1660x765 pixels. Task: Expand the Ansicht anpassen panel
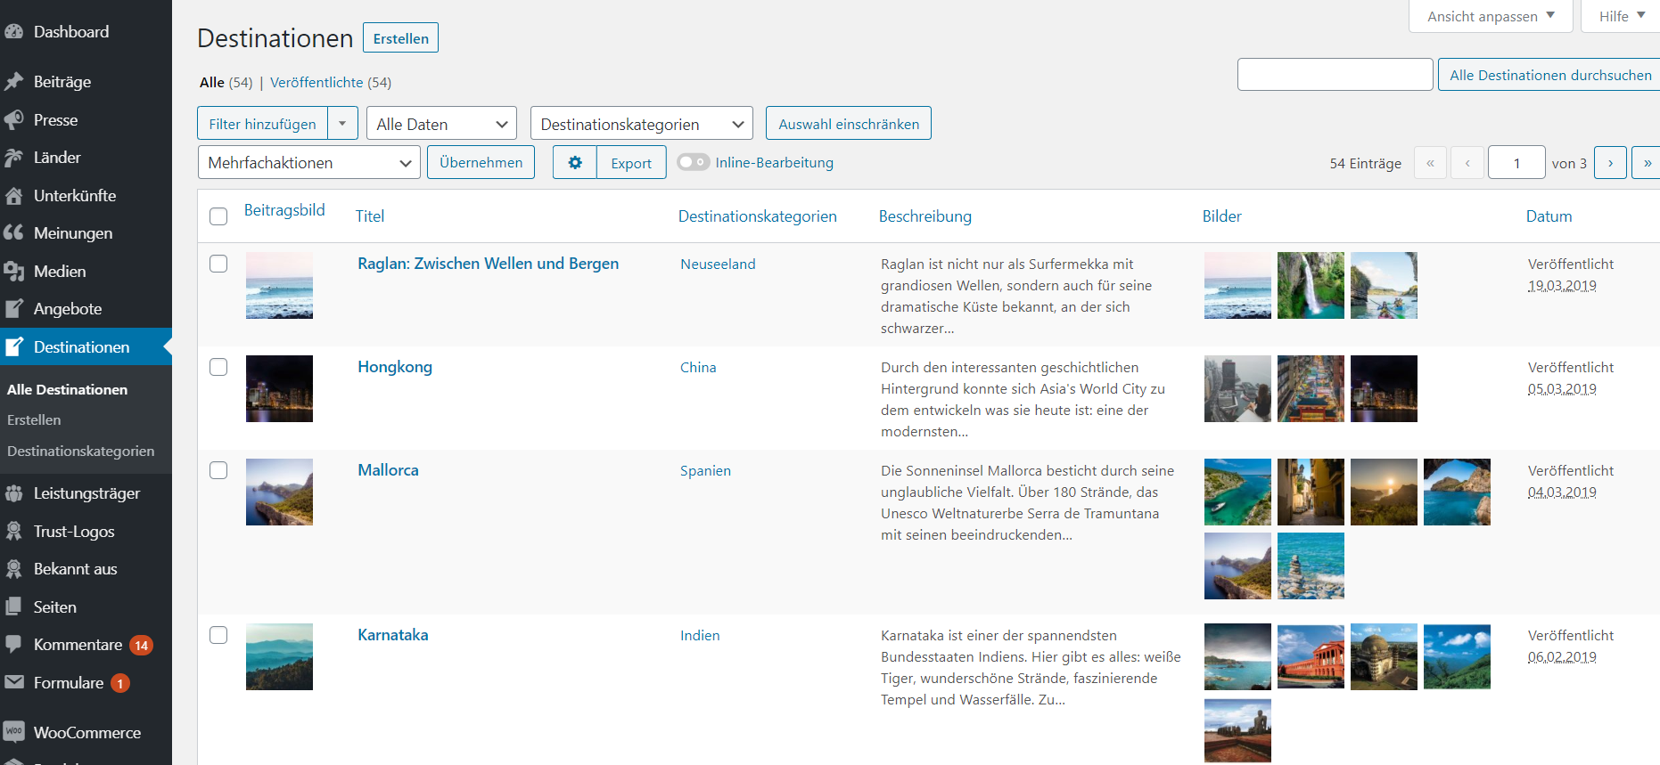1491,16
